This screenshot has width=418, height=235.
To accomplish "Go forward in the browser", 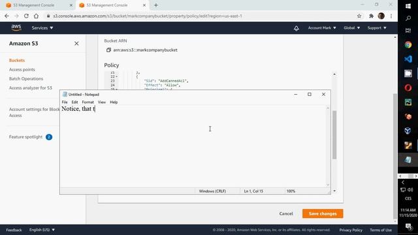I will pyautogui.click(x=16, y=16).
